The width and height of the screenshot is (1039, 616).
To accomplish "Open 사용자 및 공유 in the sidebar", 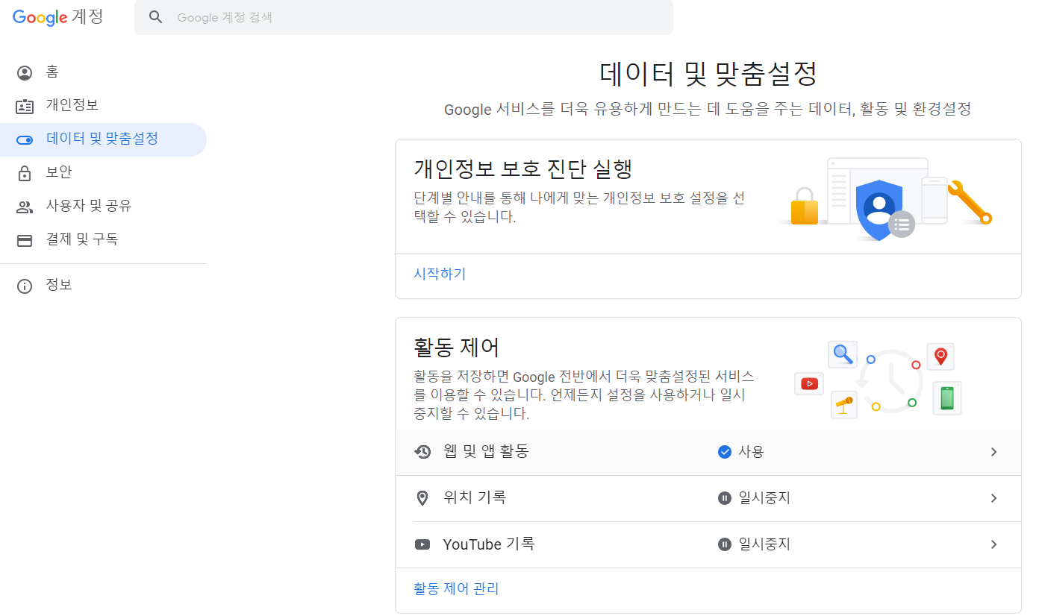I will tap(103, 207).
